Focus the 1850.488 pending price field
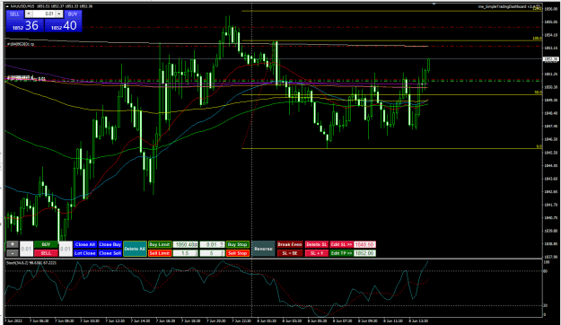Image resolution: width=561 pixels, height=325 pixels. (186, 244)
